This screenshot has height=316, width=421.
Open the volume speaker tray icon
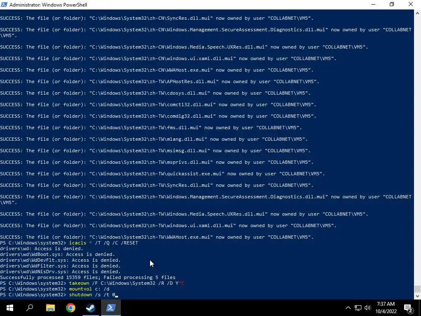tap(368, 308)
